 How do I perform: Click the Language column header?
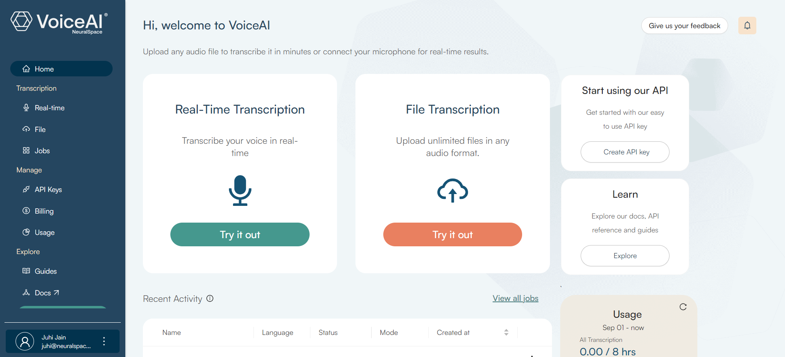pos(278,332)
